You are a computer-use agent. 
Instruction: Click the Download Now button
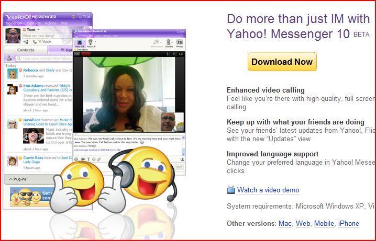point(282,62)
